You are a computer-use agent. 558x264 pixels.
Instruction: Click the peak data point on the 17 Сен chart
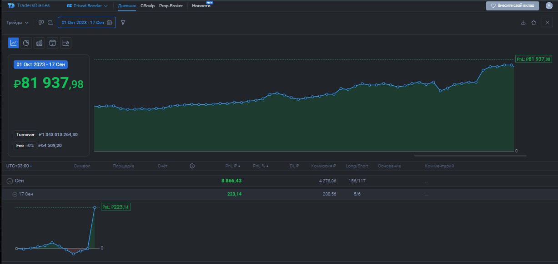tap(95, 207)
